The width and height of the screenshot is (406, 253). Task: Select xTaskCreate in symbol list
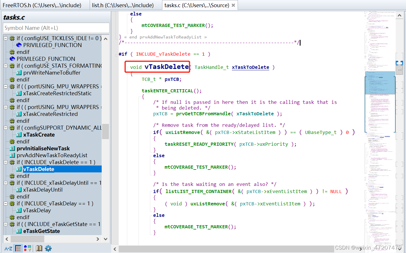click(x=39, y=135)
